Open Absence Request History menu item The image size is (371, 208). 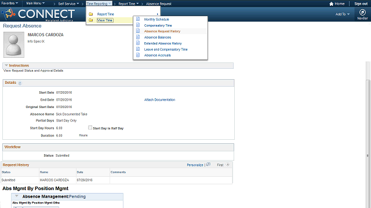point(162,31)
